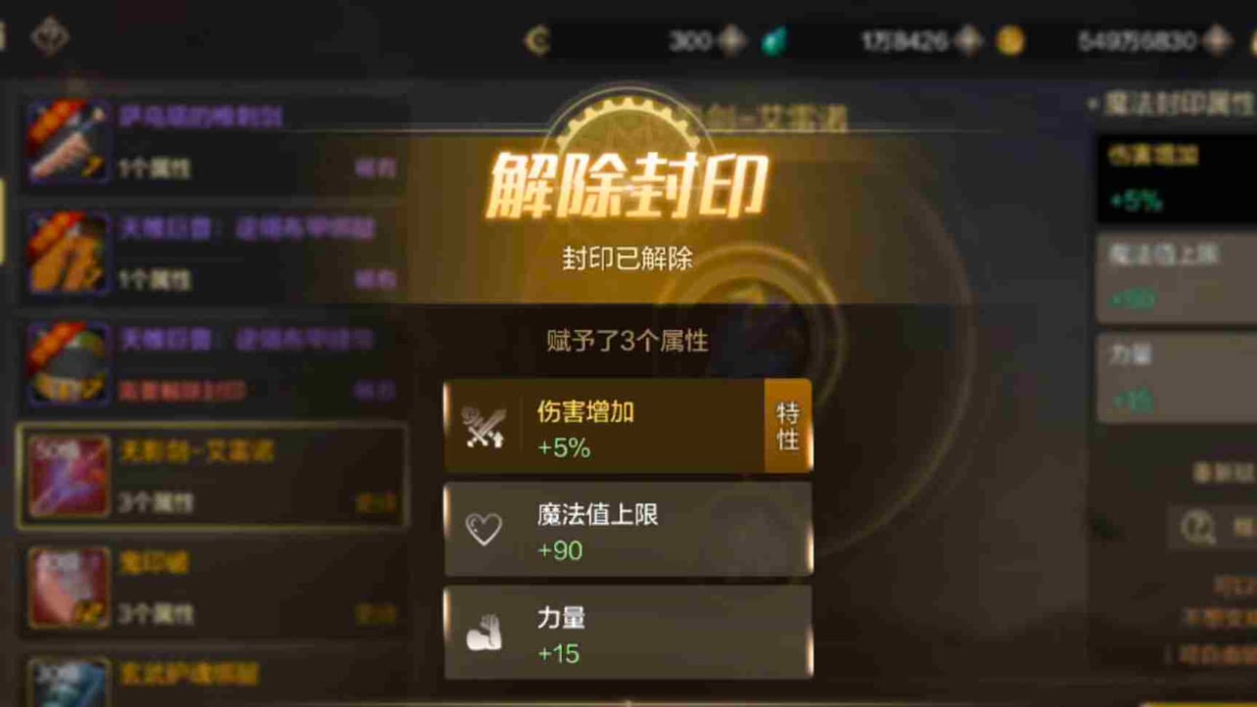Select the item requiring 解除封印 in red
The width and height of the screenshot is (1257, 707).
(211, 364)
